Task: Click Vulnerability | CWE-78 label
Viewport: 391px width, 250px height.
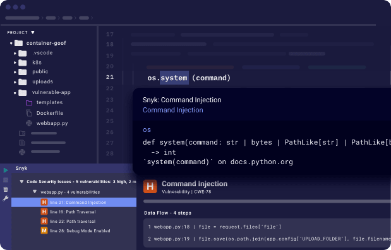Action: [186, 192]
